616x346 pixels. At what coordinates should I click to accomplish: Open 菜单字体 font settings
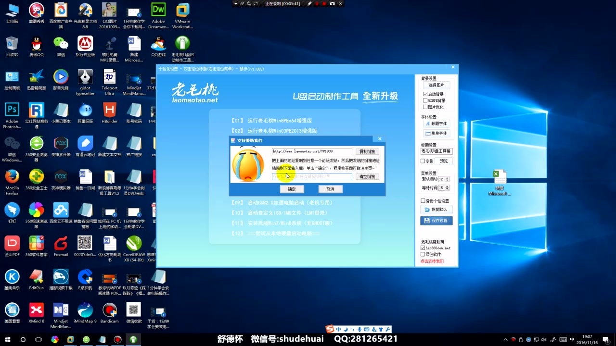[x=436, y=133]
